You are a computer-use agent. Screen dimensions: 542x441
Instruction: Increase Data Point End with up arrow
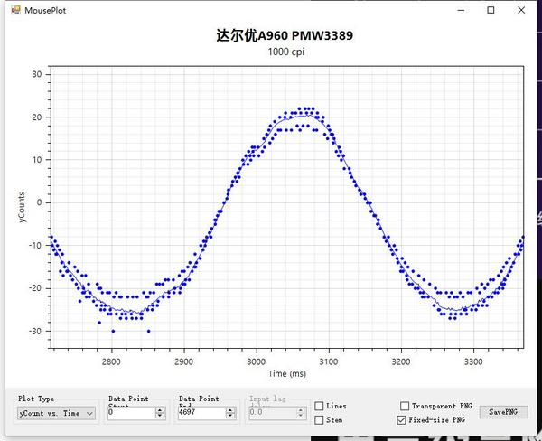(230, 410)
